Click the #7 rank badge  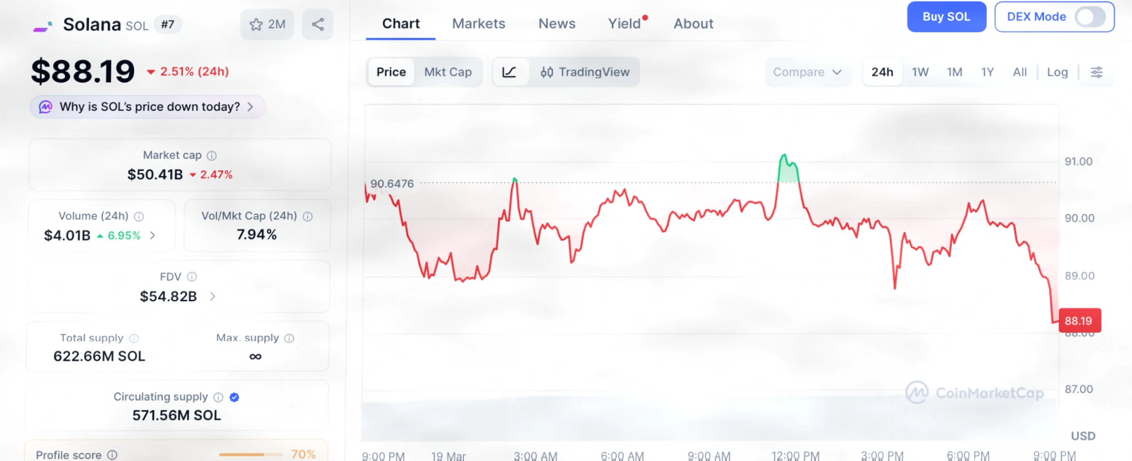[167, 24]
